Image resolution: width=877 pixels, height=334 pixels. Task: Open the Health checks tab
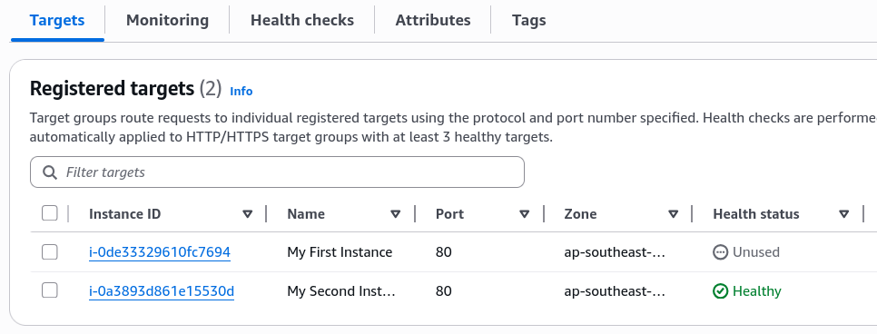click(302, 20)
